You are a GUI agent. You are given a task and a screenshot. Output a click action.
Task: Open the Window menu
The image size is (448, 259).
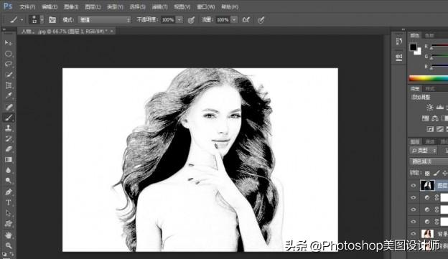206,7
